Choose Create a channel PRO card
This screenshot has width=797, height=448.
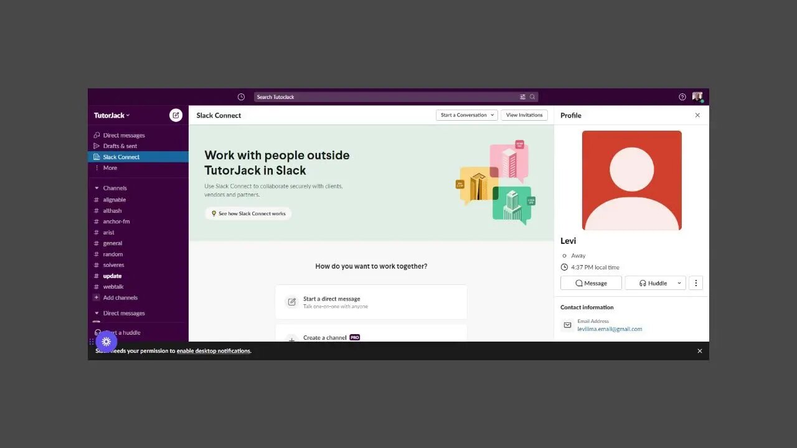[x=371, y=333]
